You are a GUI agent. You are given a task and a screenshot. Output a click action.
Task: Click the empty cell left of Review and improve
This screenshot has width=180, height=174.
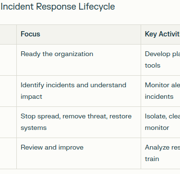point(8,153)
